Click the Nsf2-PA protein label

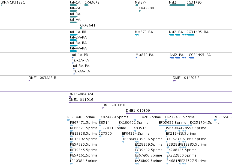point(177,55)
